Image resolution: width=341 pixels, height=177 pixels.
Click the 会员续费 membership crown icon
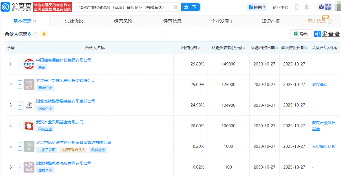(x=320, y=7)
